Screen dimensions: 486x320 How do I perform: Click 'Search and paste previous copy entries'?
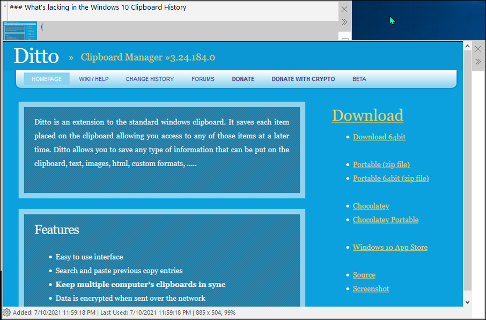pos(119,271)
